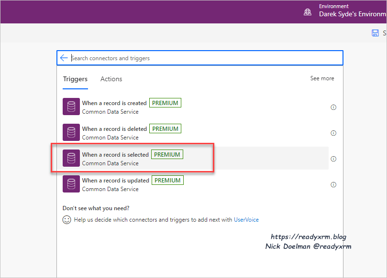Click the smiley face feedback icon
Image resolution: width=387 pixels, height=278 pixels.
(x=67, y=220)
